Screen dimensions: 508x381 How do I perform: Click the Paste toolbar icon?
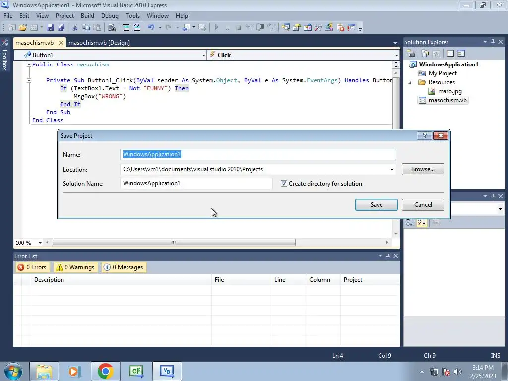pos(97,28)
